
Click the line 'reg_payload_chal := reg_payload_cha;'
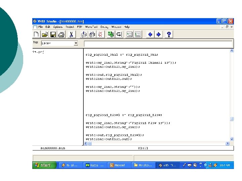pyautogui.click(x=122, y=55)
